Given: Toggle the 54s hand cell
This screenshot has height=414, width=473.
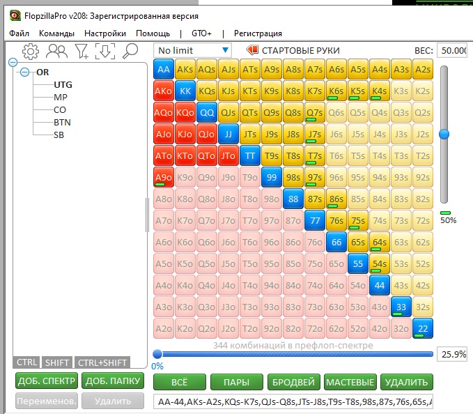Looking at the screenshot, I should click(380, 263).
